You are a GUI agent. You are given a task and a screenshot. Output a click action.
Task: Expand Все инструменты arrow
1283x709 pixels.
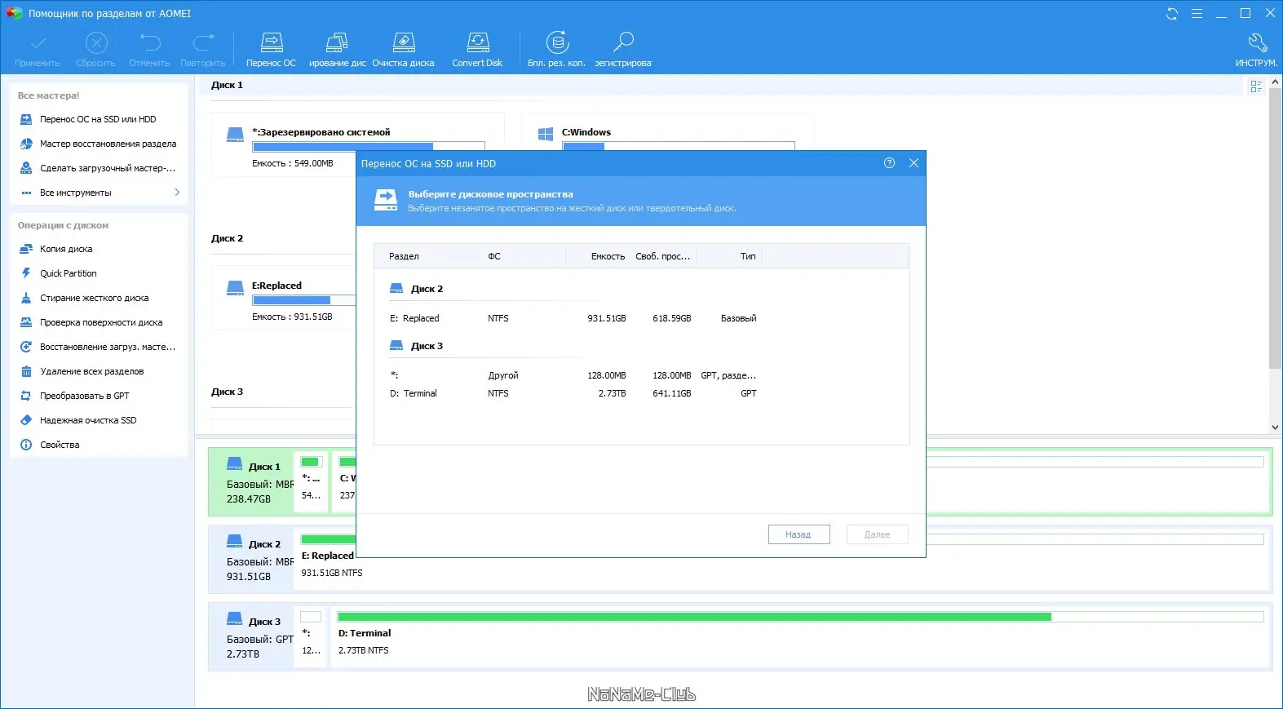pos(177,193)
